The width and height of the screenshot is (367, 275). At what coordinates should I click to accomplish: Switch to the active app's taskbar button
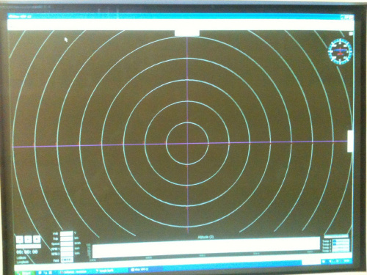click(x=145, y=269)
